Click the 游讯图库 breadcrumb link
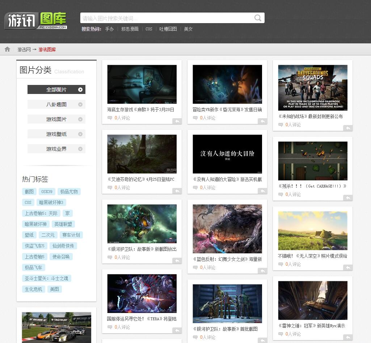 47,50
